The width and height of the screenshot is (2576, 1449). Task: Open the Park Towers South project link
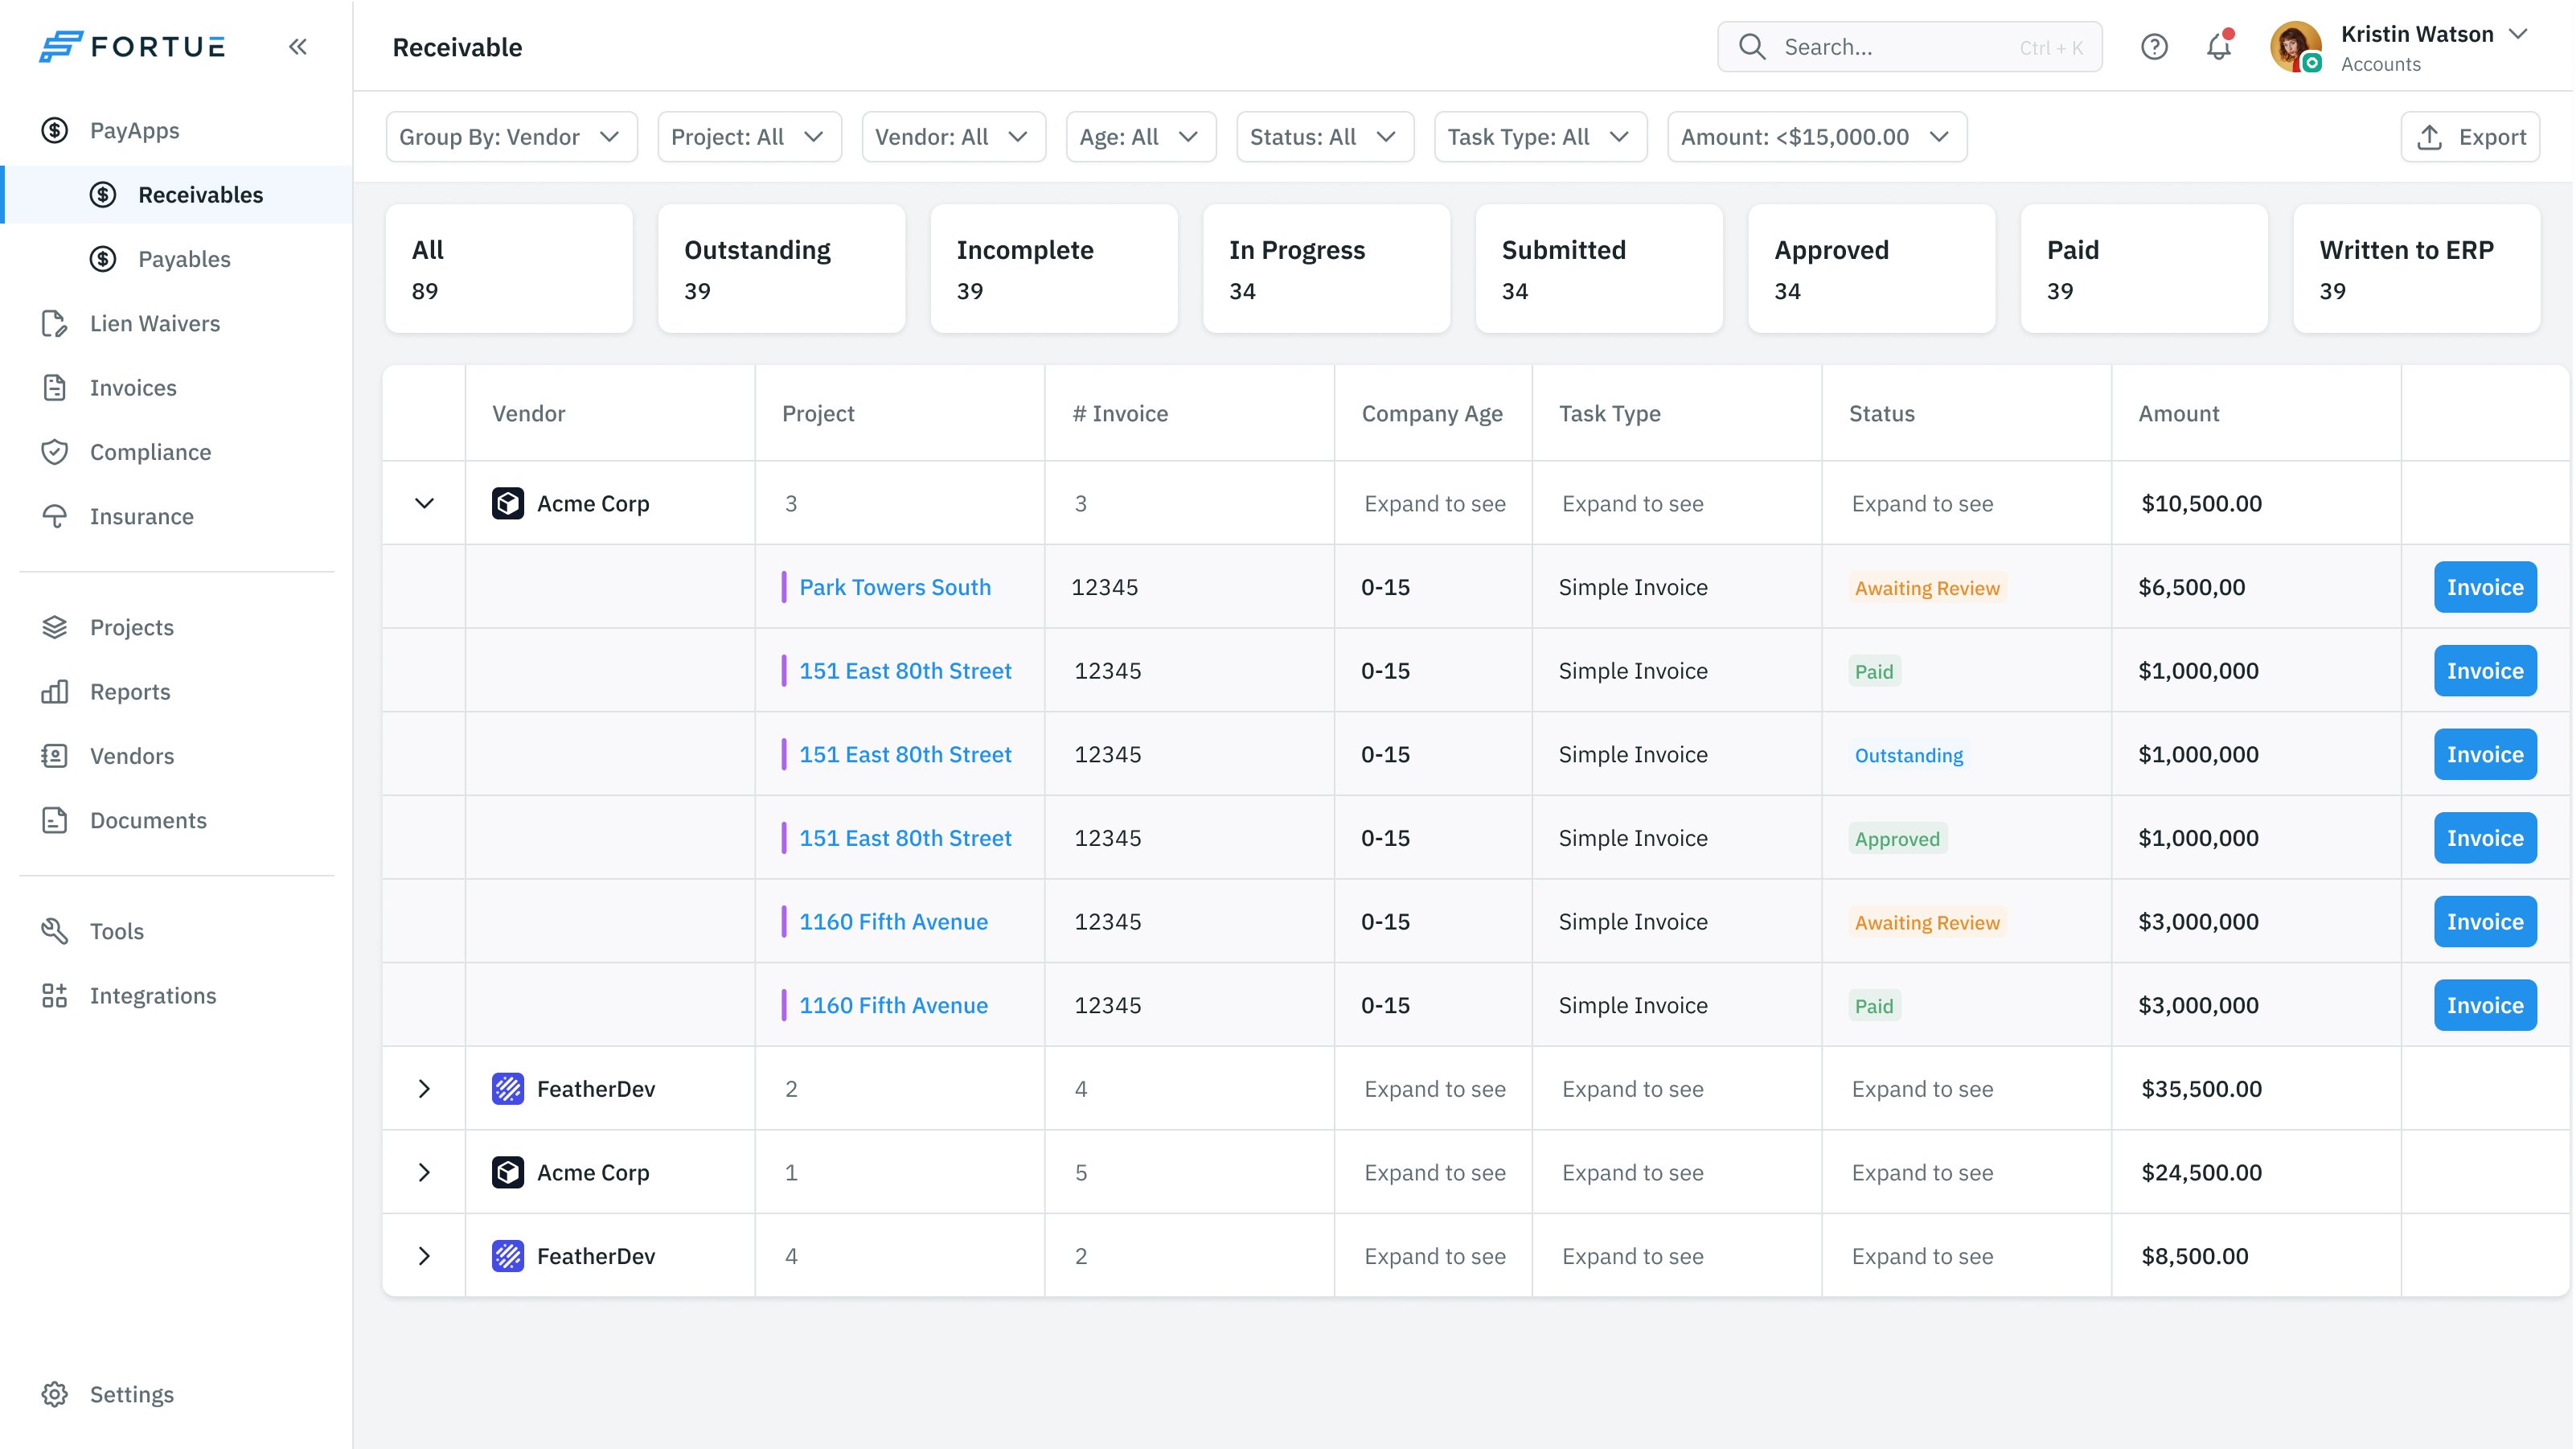click(894, 587)
